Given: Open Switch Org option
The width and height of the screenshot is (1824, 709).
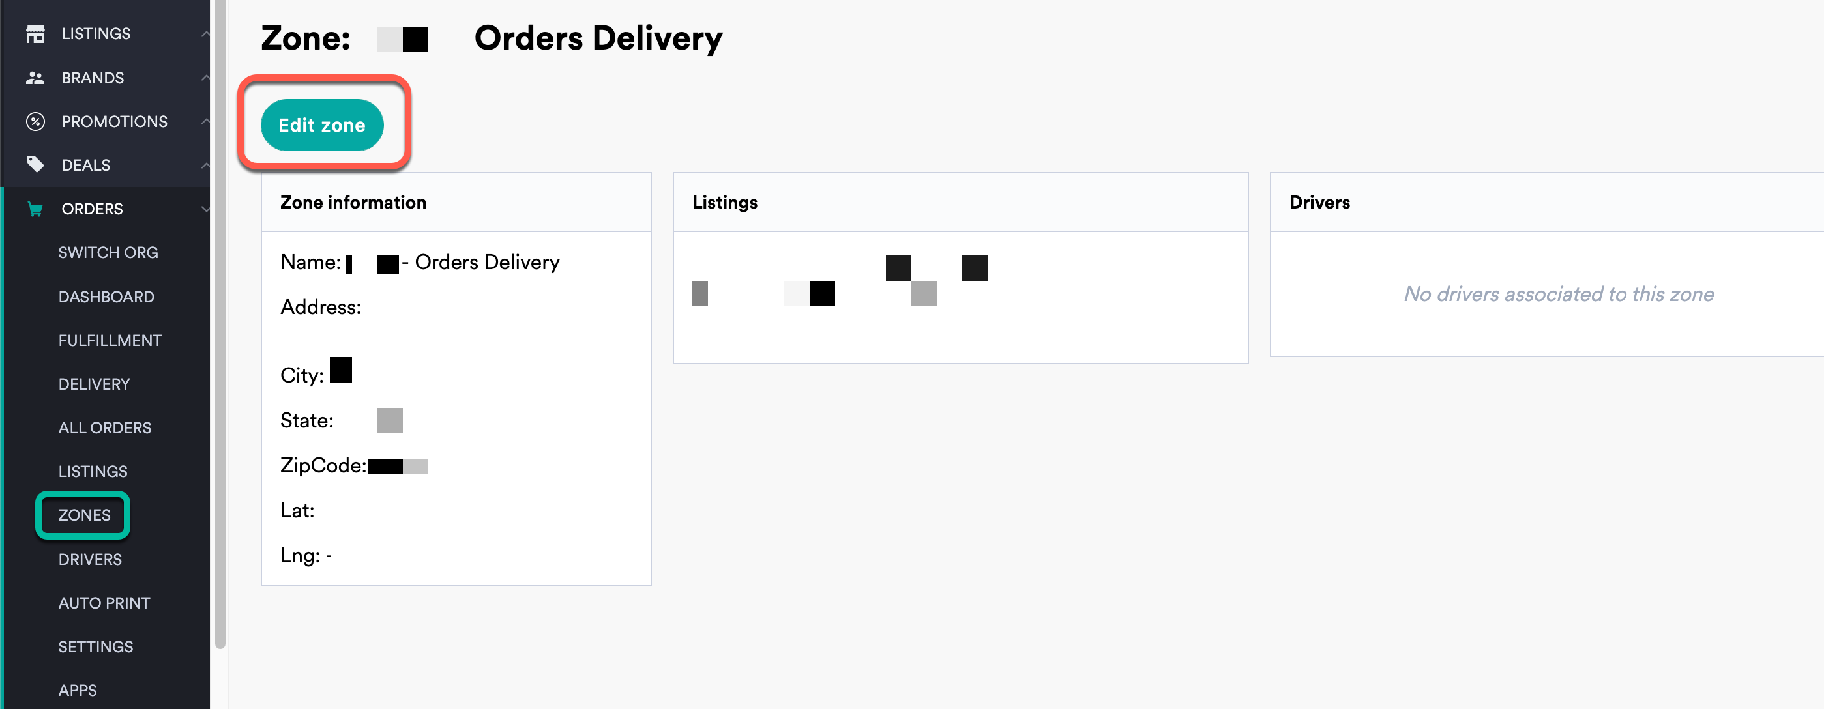Looking at the screenshot, I should point(109,252).
